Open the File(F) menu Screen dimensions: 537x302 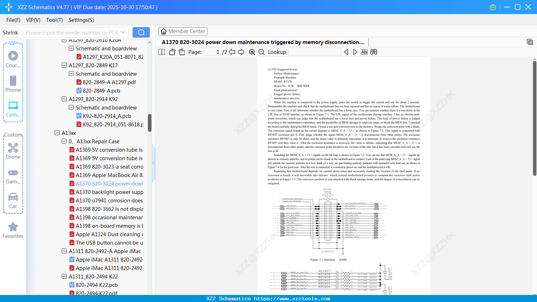tap(13, 20)
